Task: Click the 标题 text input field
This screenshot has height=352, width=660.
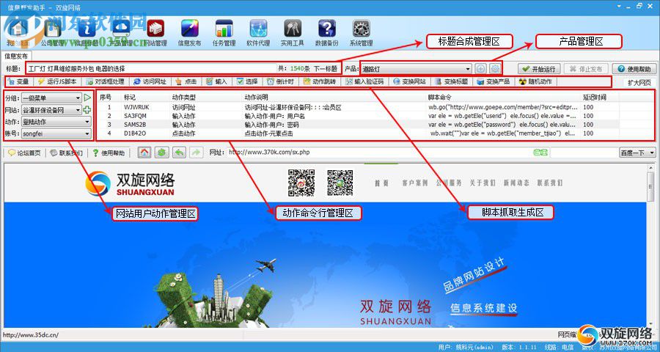Action: (151, 69)
